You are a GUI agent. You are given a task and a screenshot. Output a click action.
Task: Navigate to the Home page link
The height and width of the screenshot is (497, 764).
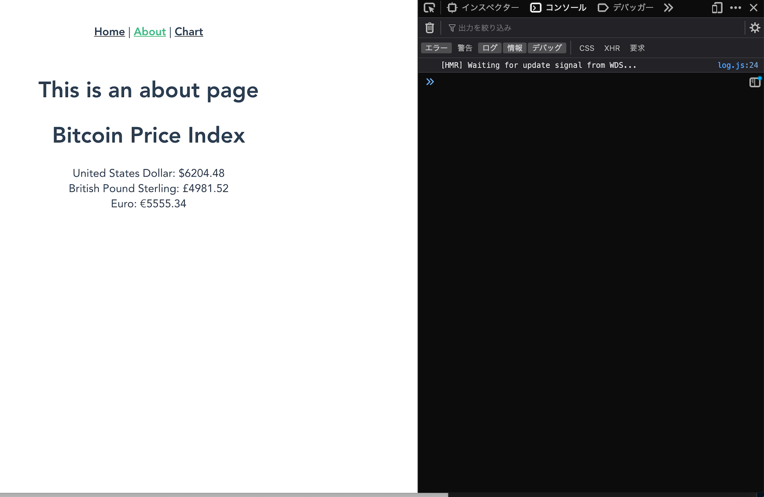coord(109,32)
